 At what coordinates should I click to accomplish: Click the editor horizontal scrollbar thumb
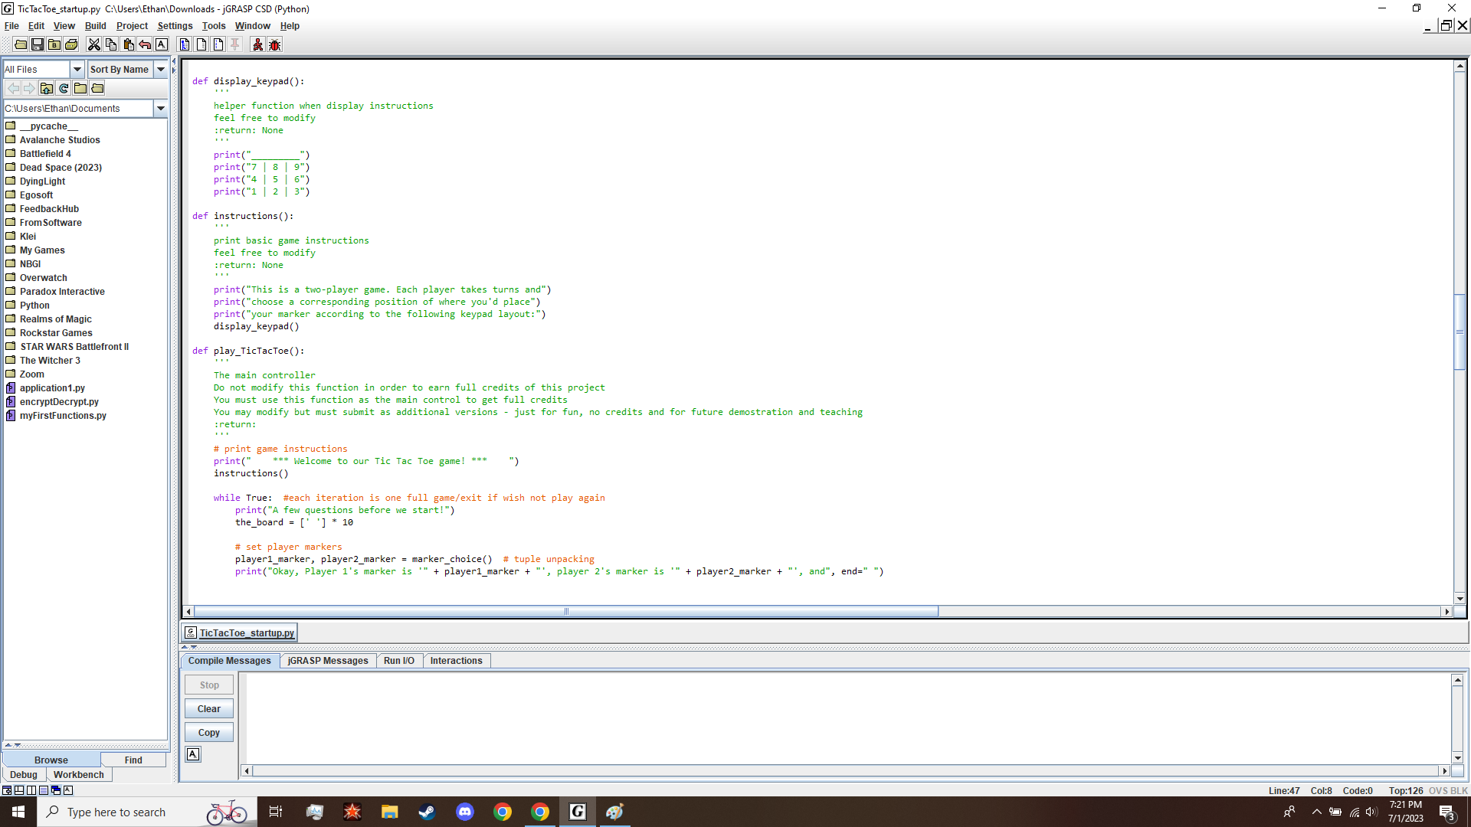coord(566,612)
